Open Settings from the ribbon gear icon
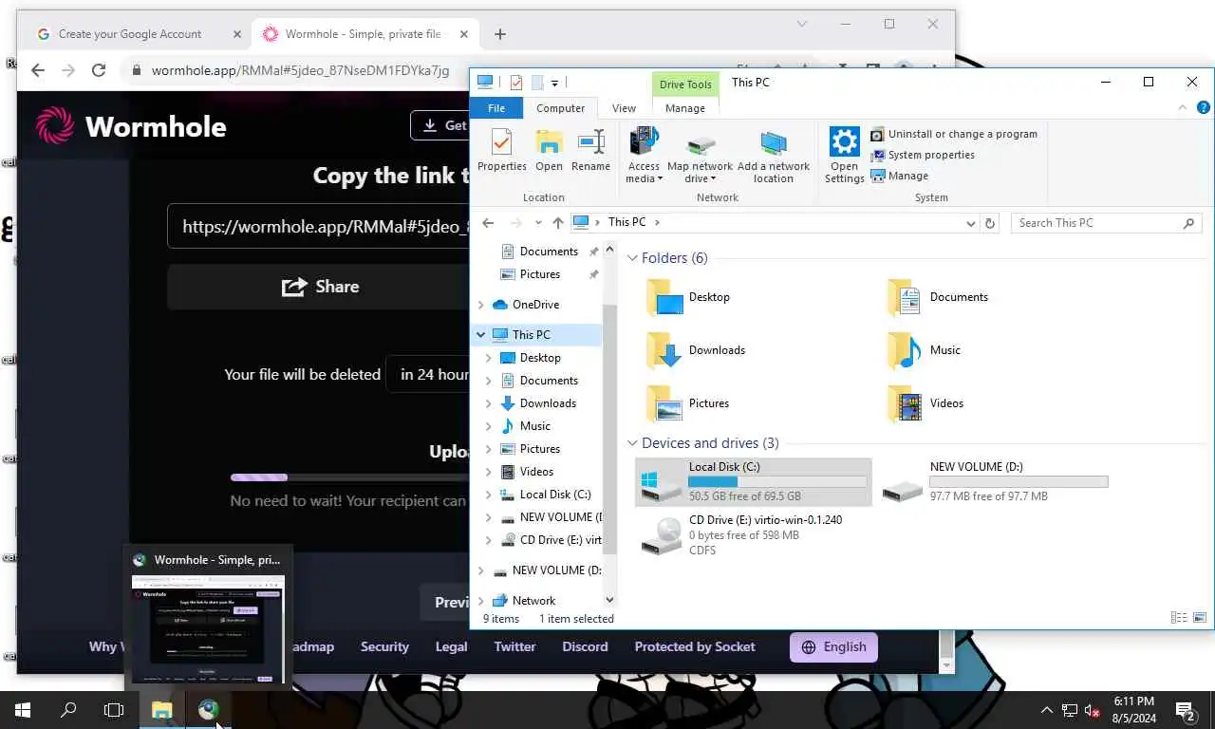The image size is (1215, 729). coord(844,156)
